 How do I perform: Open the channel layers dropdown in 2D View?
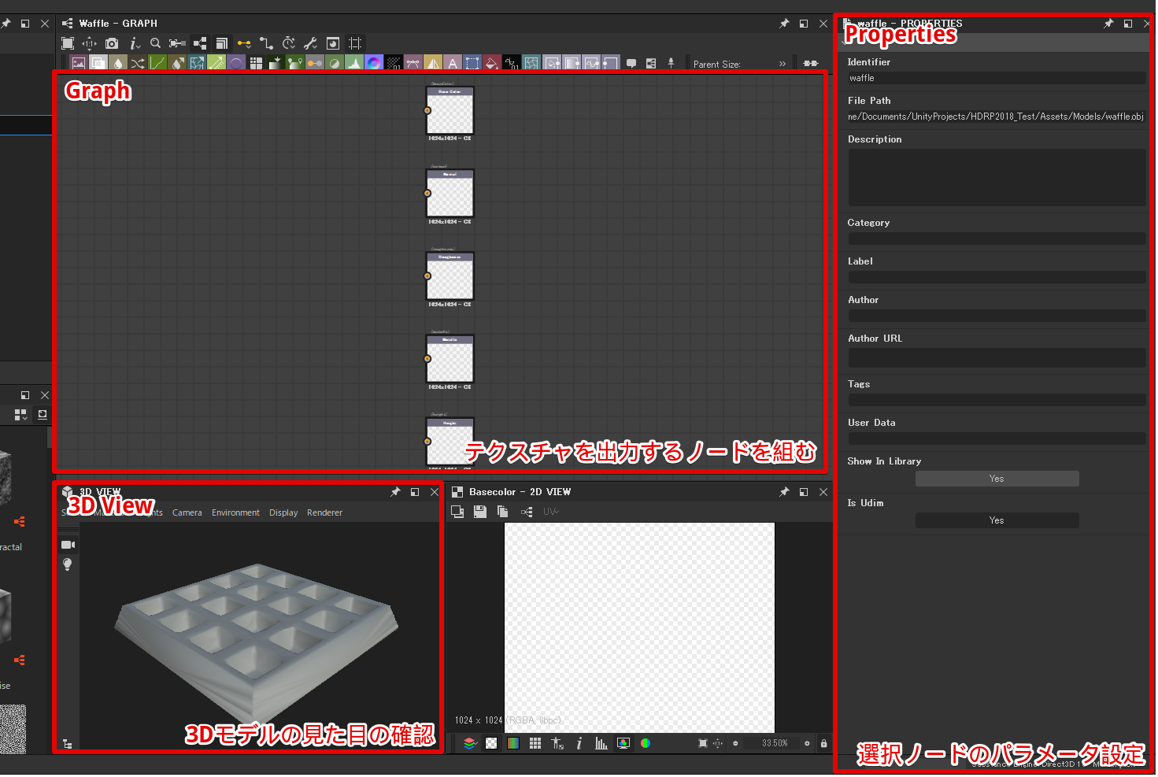(470, 744)
